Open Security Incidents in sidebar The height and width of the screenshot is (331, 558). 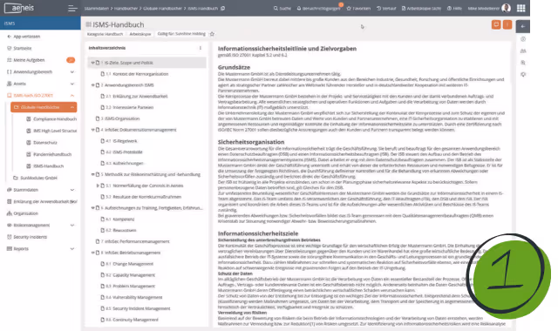point(30,237)
